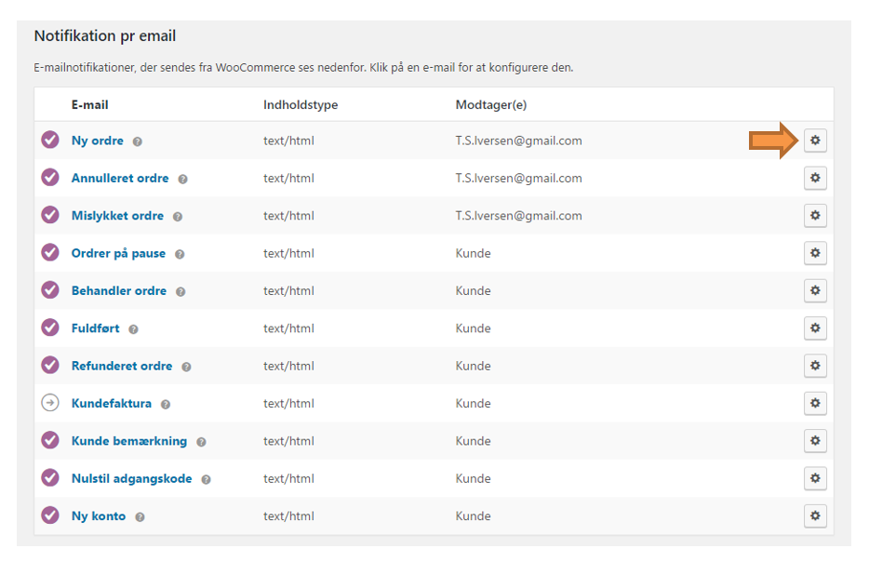869x562 pixels.
Task: Open settings gear for Fuldført
Action: point(815,328)
